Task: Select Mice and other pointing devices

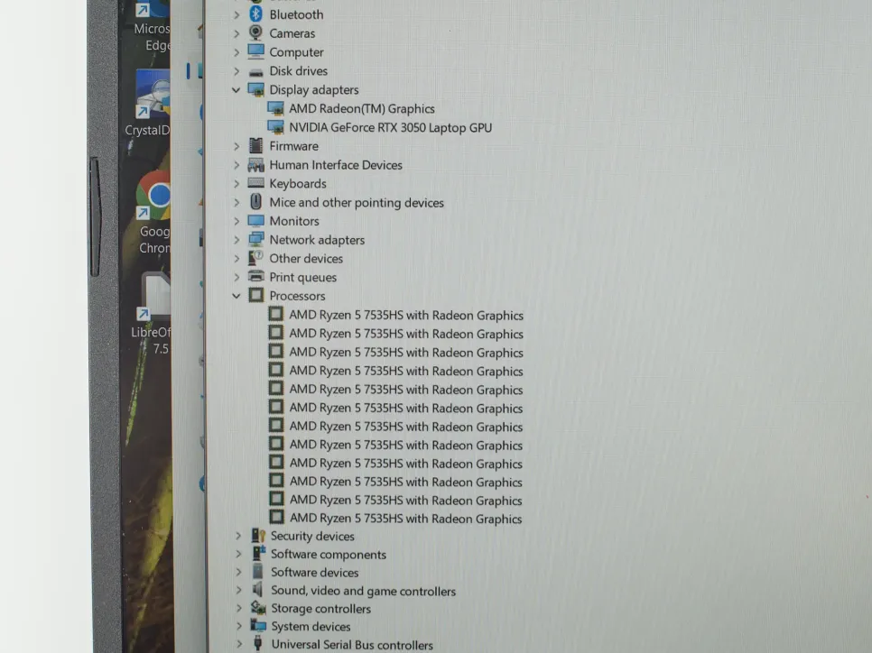Action: pos(356,203)
